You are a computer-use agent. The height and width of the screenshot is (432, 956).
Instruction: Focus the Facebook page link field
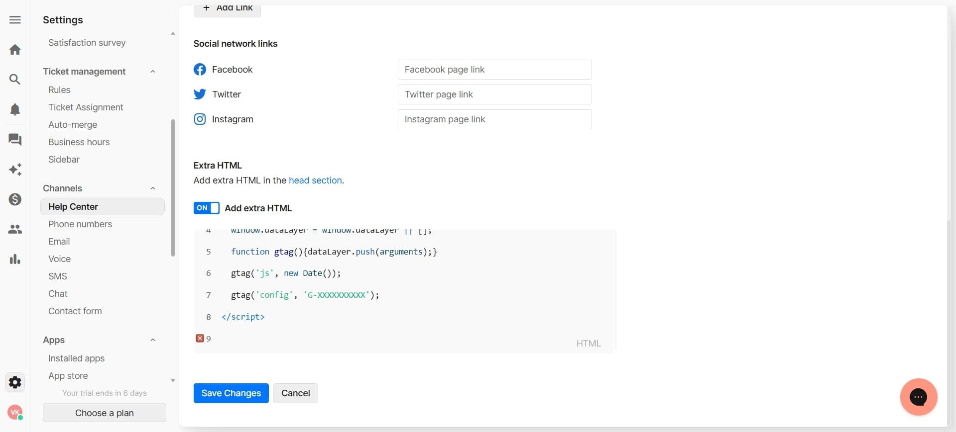point(494,70)
